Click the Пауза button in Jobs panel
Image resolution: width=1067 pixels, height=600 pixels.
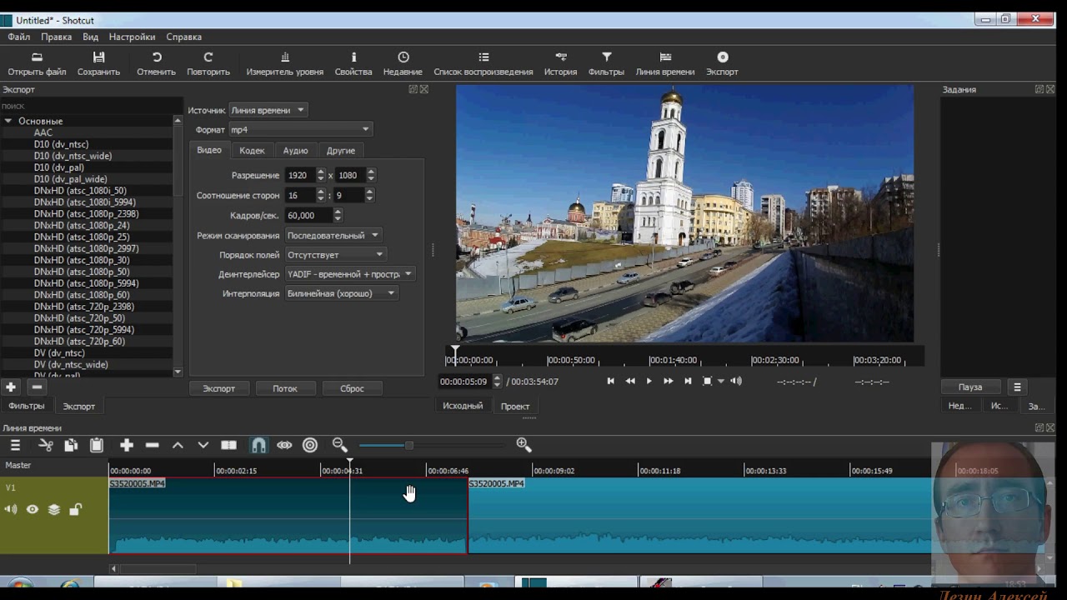coord(970,387)
